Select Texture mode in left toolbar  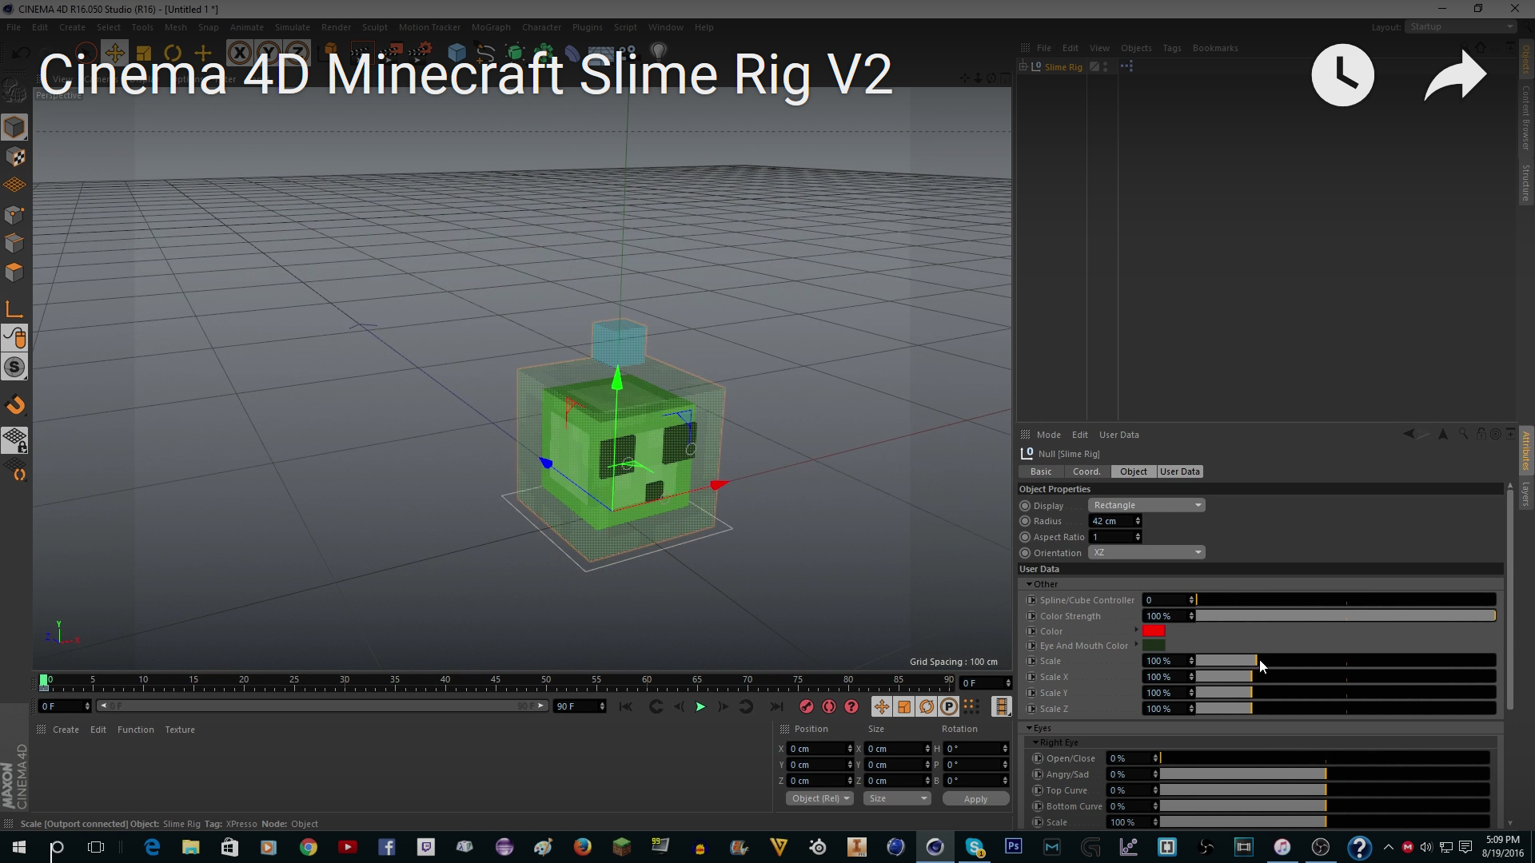coord(14,157)
